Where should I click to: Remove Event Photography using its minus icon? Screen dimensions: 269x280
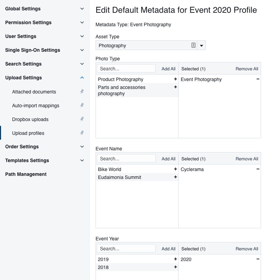tap(257, 79)
